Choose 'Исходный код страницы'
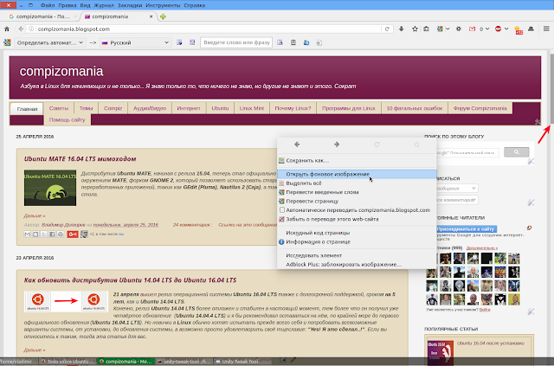Viewport: 554px width, 366px height. (x=357, y=233)
